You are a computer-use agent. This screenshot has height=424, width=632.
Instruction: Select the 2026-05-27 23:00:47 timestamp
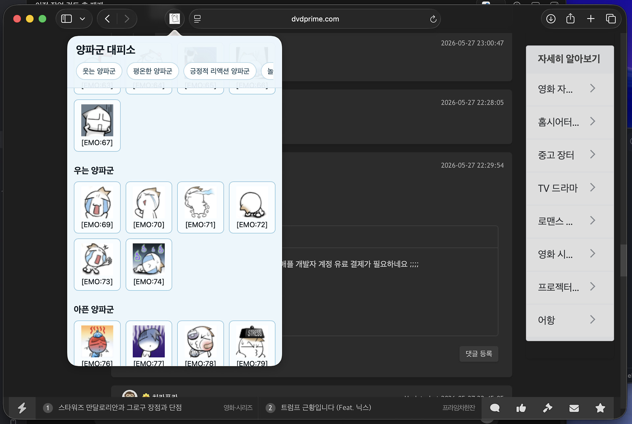(472, 43)
